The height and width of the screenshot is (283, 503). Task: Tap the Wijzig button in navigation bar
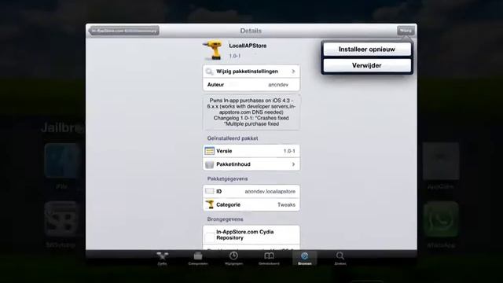pos(406,31)
